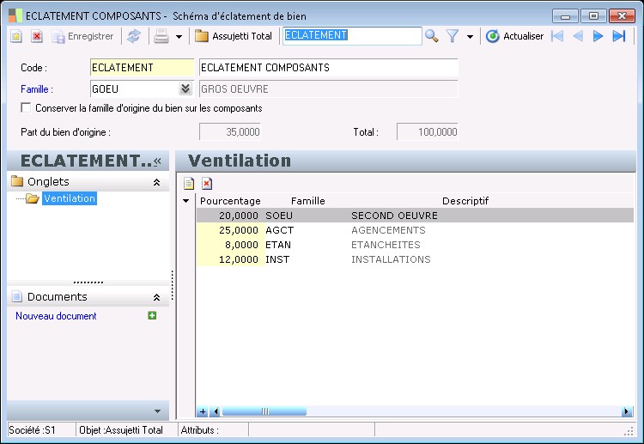Click the Actualiser refresh button

(x=514, y=36)
